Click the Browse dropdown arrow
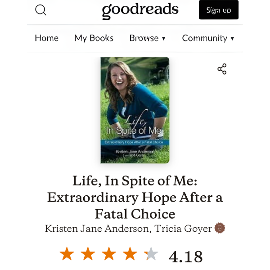270x270 pixels. [x=164, y=39]
